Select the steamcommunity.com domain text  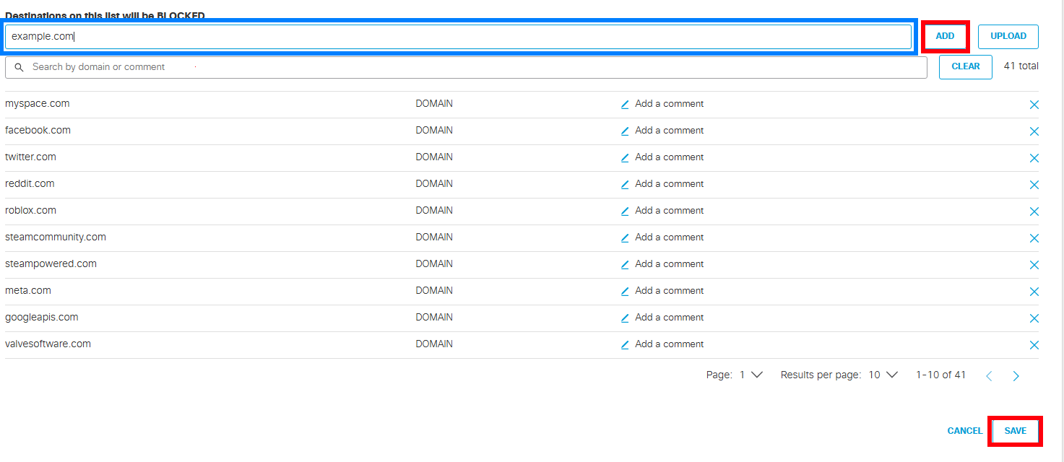point(56,237)
